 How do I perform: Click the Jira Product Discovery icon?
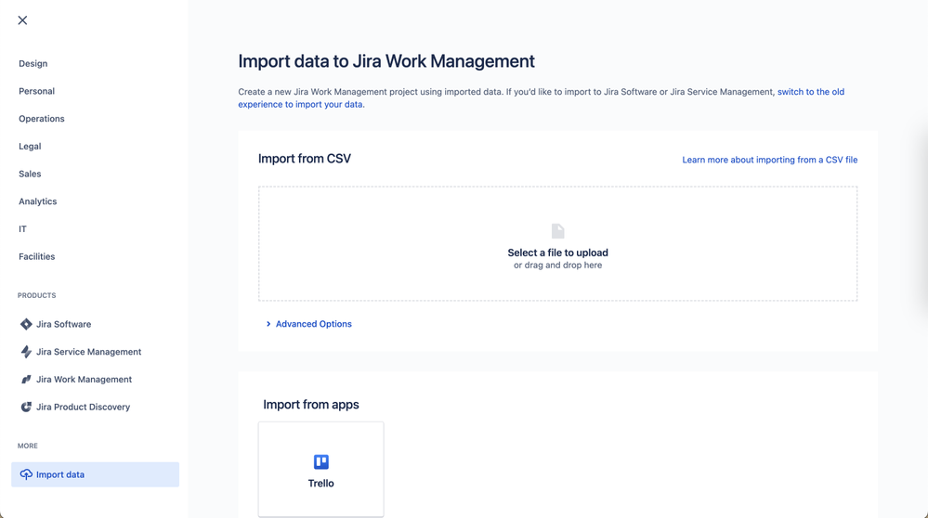(x=26, y=407)
